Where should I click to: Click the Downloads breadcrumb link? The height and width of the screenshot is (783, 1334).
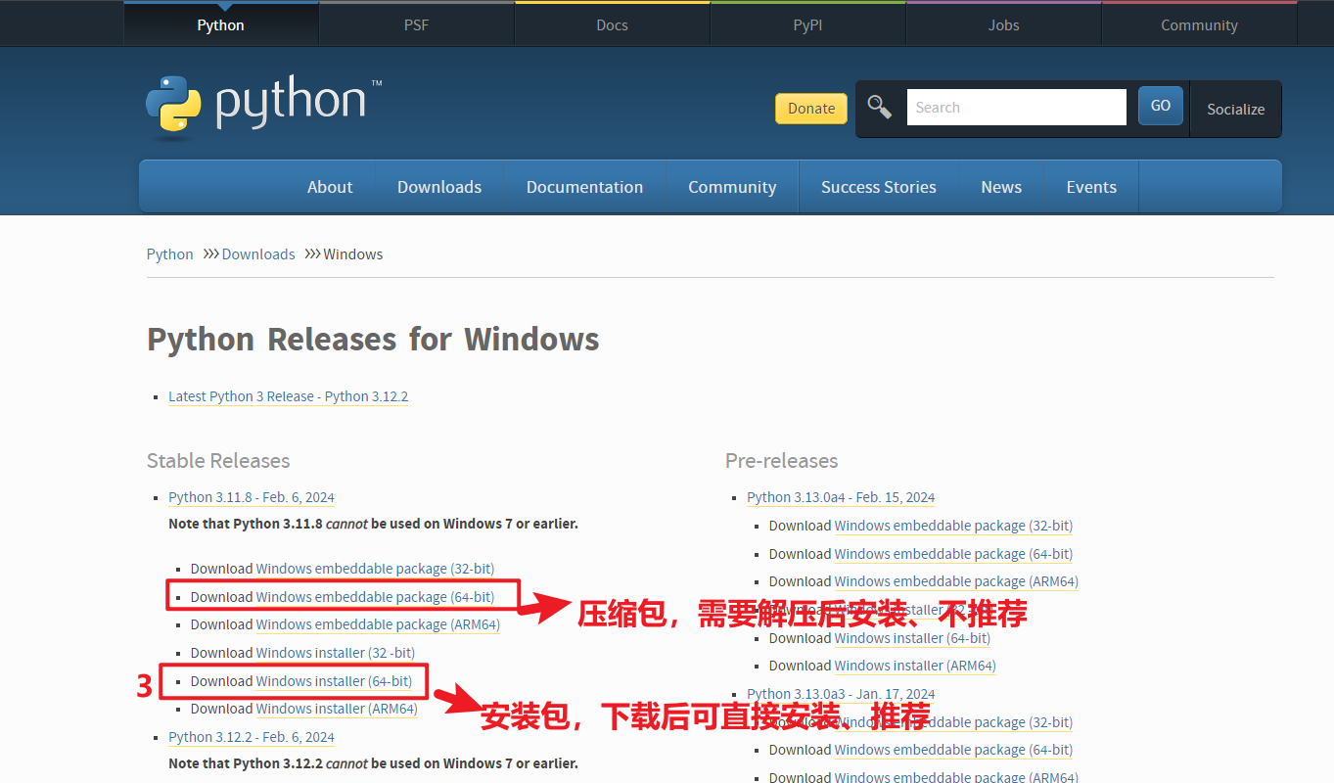tap(258, 253)
